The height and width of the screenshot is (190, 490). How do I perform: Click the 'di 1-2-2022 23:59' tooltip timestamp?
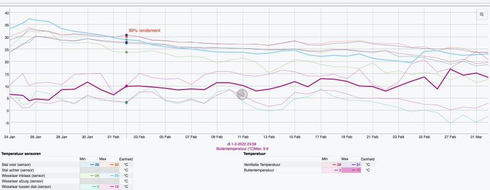(242, 144)
